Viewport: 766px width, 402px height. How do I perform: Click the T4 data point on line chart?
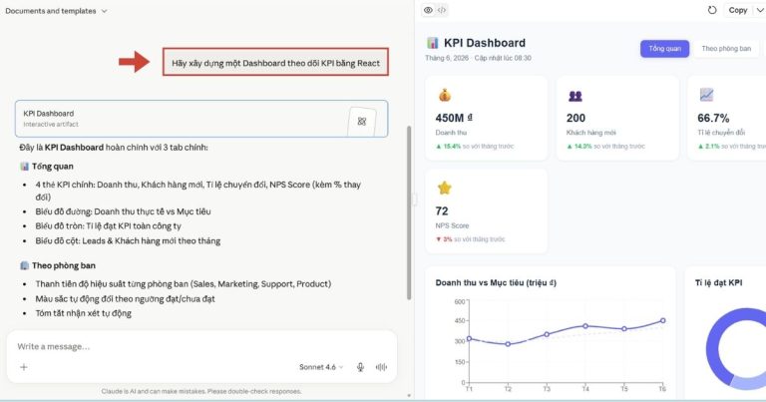click(585, 326)
